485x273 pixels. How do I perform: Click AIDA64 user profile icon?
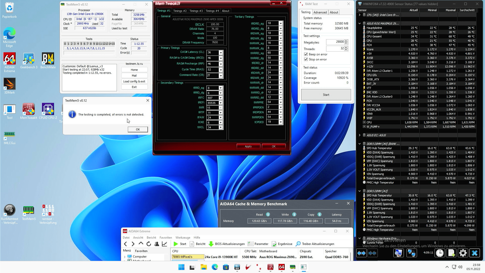(x=157, y=244)
